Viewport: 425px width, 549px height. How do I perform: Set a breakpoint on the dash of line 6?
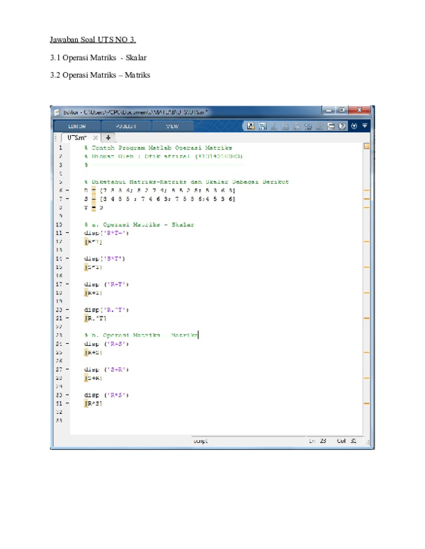(67, 190)
